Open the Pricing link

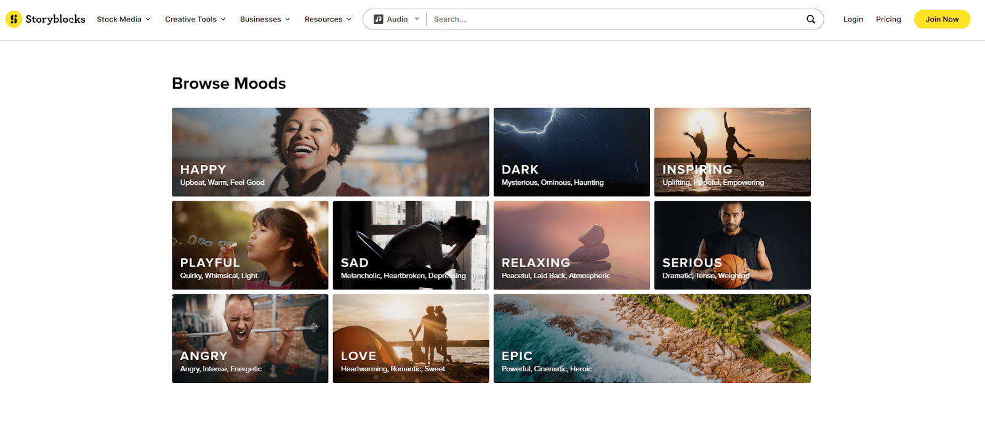click(888, 19)
